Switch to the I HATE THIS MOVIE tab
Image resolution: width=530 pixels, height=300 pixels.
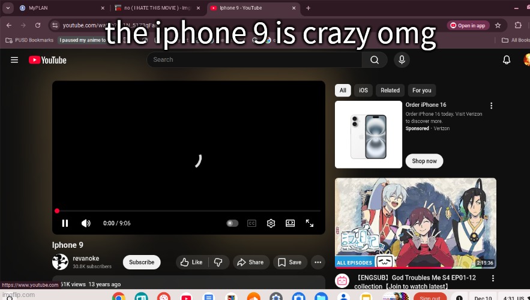pos(157,8)
